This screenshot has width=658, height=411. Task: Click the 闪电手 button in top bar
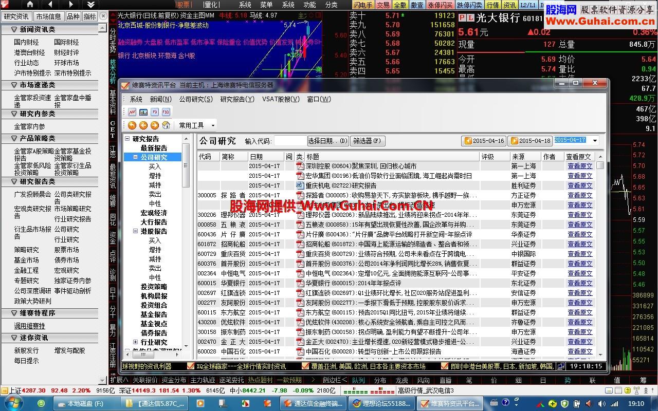coord(362,5)
